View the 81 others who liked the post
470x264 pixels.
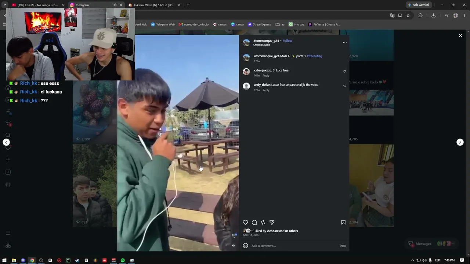pyautogui.click(x=292, y=231)
